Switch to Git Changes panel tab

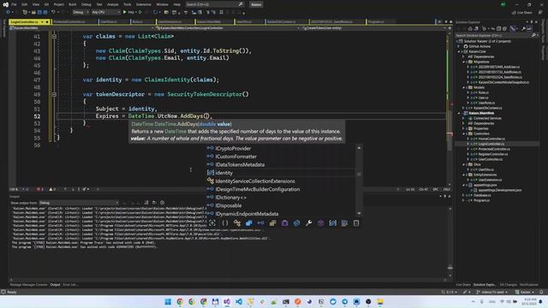pyautogui.click(x=508, y=285)
